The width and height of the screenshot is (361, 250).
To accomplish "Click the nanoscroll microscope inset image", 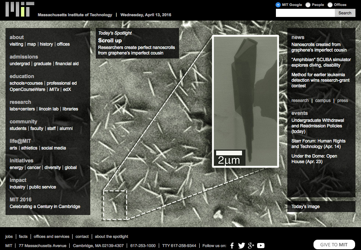I will click(x=245, y=101).
